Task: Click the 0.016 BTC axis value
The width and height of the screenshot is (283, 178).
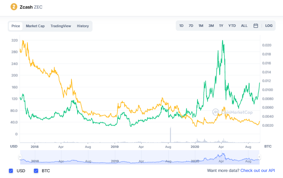Action: coord(267,63)
